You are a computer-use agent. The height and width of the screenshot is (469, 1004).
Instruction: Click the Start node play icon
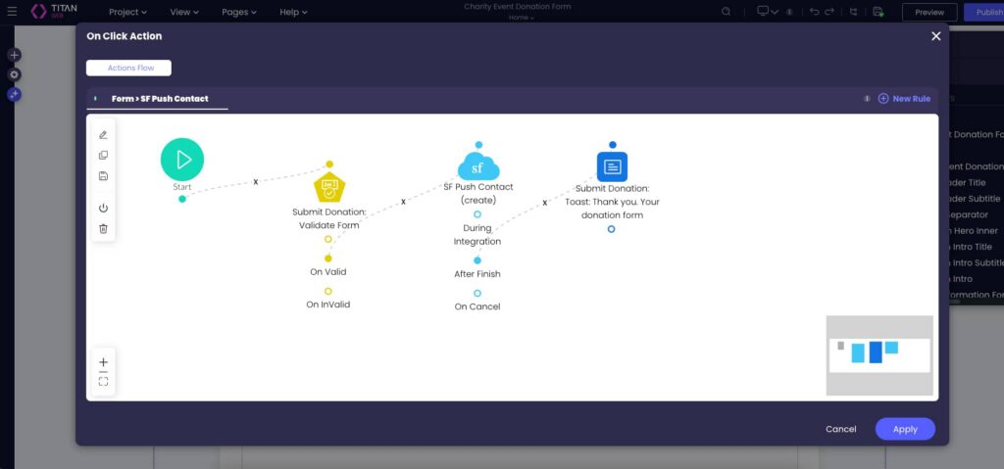[182, 160]
